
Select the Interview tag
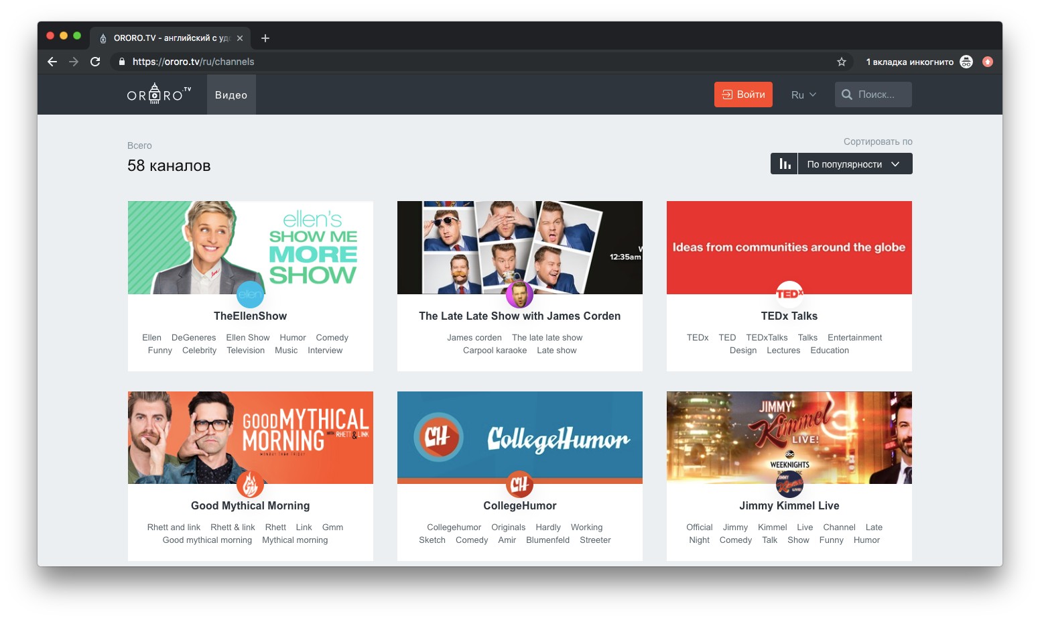325,351
